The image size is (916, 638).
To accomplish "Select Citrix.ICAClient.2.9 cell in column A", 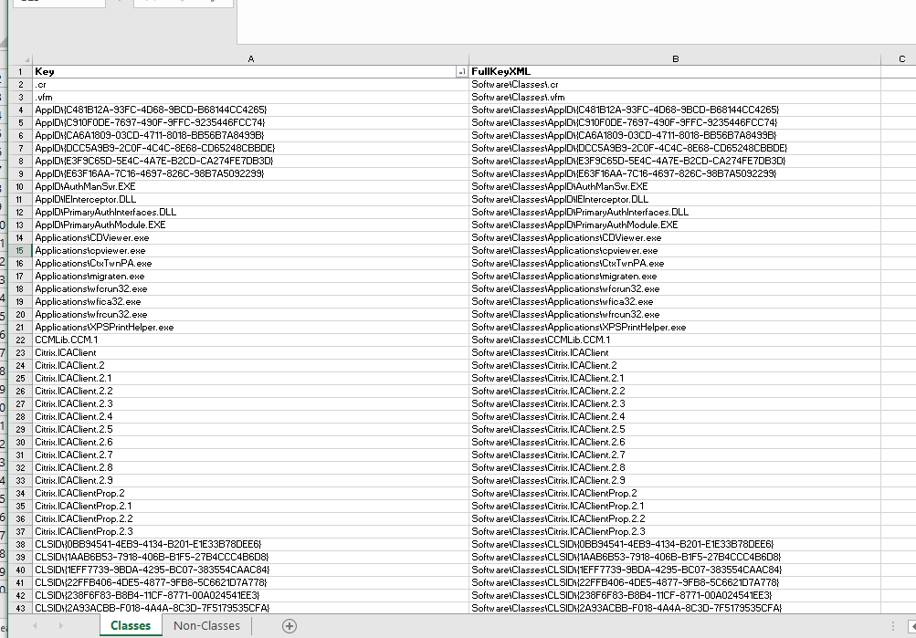I will (x=250, y=481).
